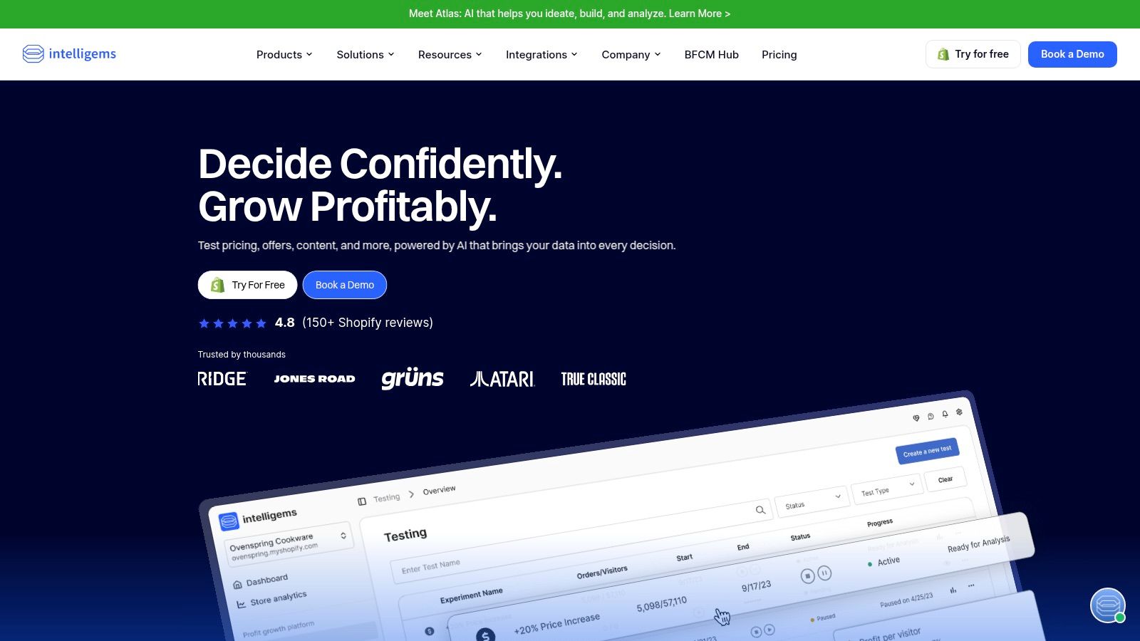The height and width of the screenshot is (641, 1140).
Task: Click the True Classic brand logo
Action: coord(594,379)
